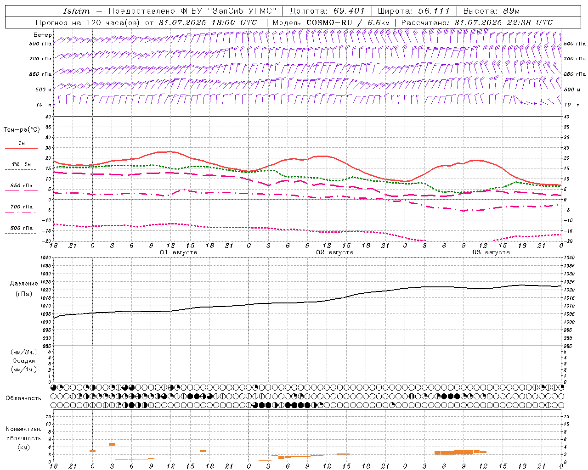Click the "Td 2м" dew point legend label
The width and height of the screenshot is (588, 470).
[21, 164]
